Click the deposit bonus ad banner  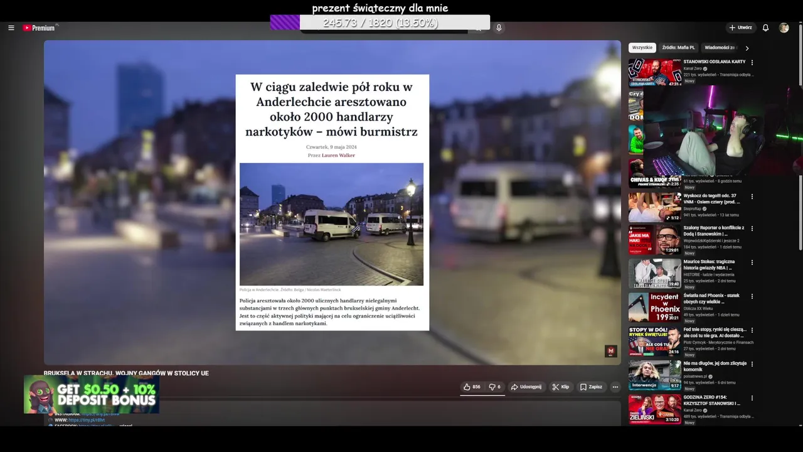point(92,394)
